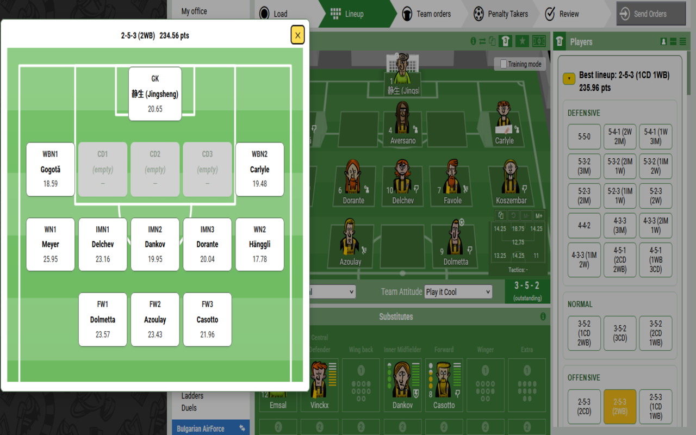696x435 pixels.
Task: Click the WN1 Meyer position card
Action: click(x=51, y=244)
